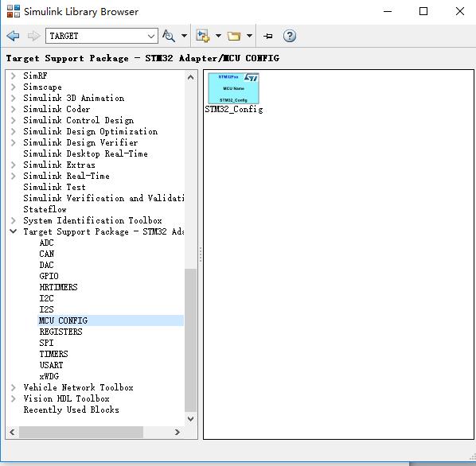Click the search (binoculars) icon
The width and height of the screenshot is (476, 466).
point(169,36)
